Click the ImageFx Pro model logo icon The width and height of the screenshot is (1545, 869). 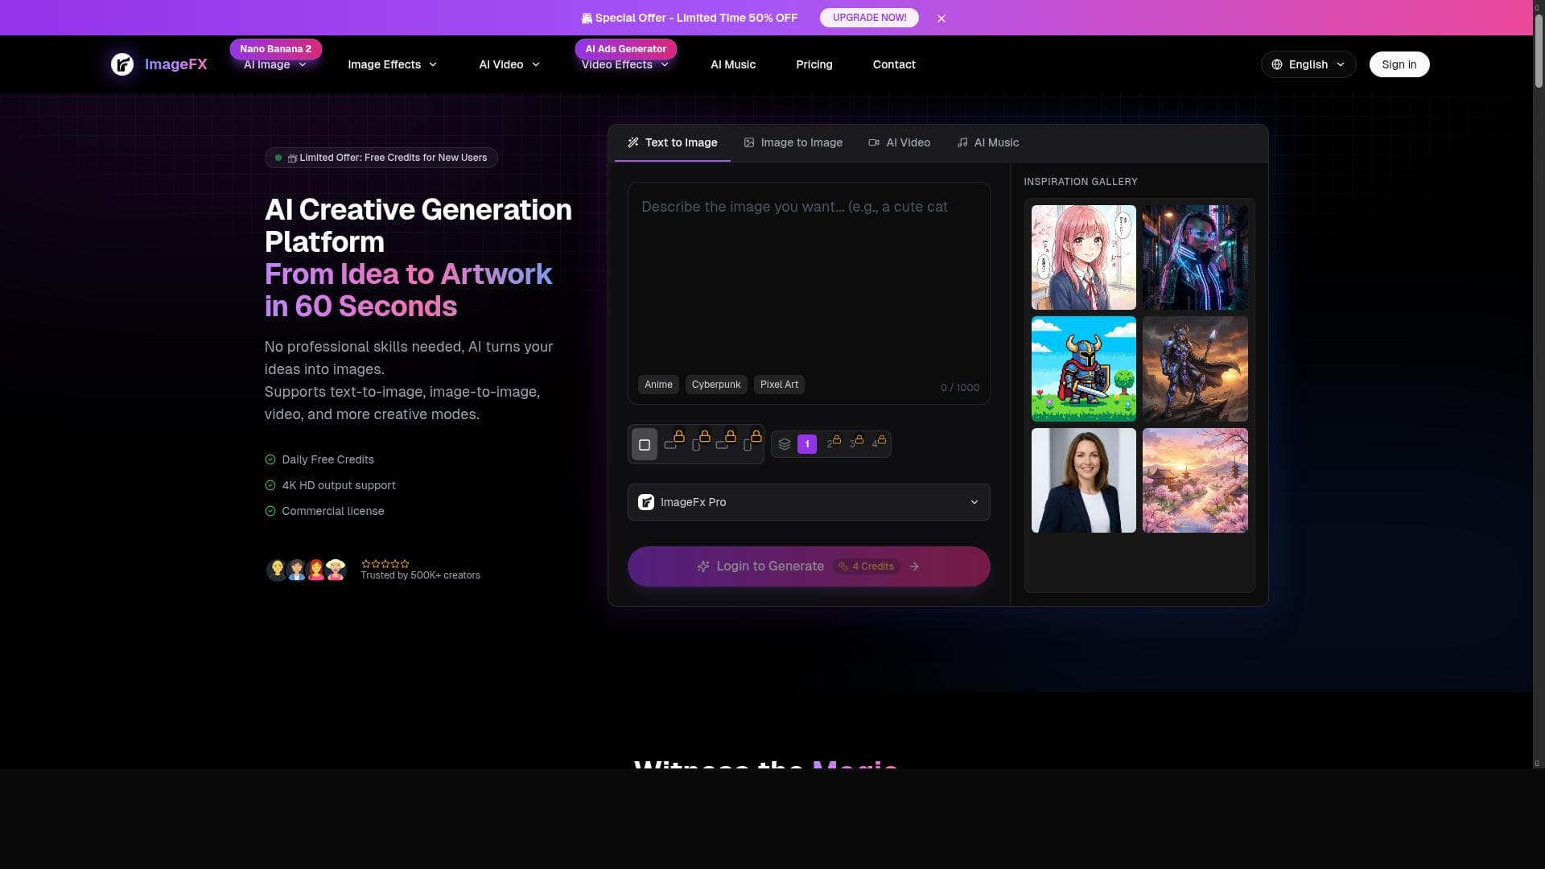point(646,502)
